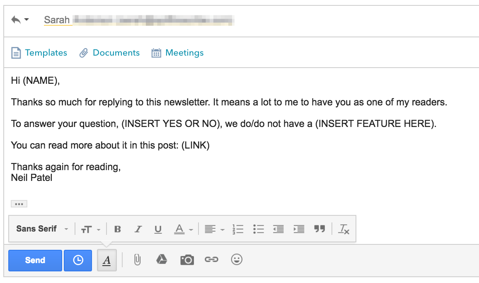Show trimmed content with ellipsis button

(x=19, y=204)
